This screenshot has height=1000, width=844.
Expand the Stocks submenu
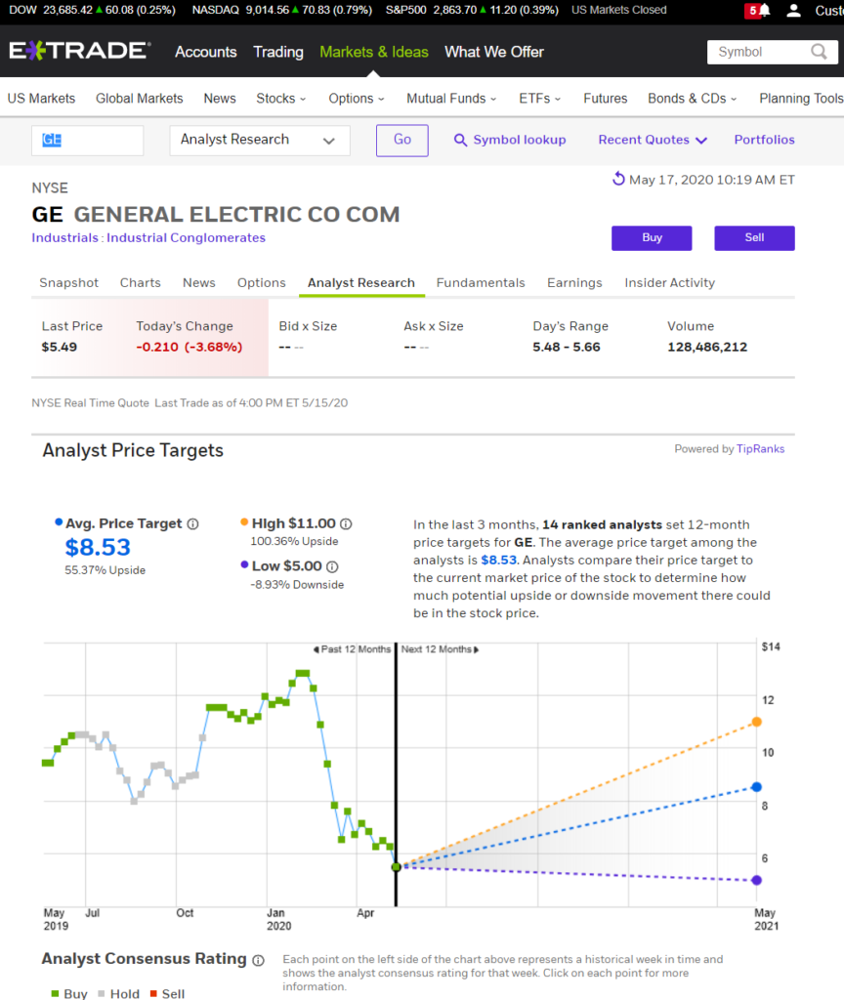pos(280,99)
